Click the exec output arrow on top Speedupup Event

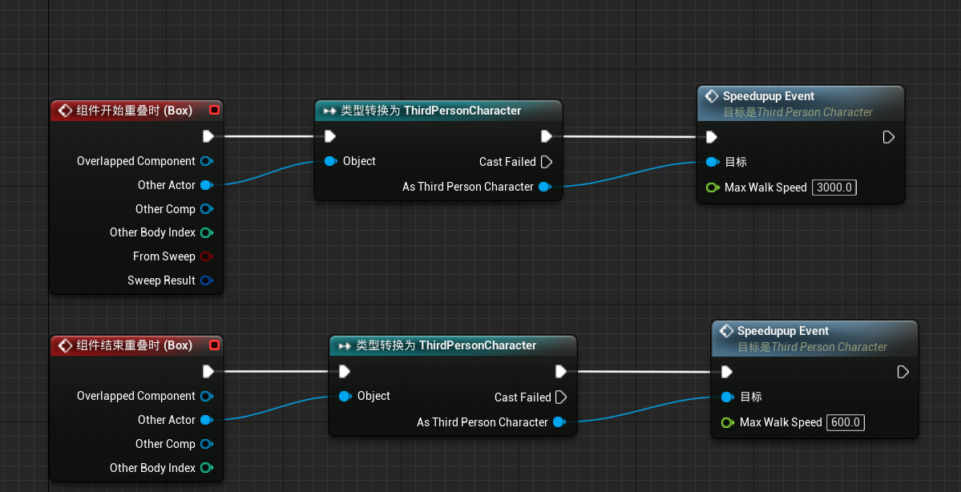point(887,136)
